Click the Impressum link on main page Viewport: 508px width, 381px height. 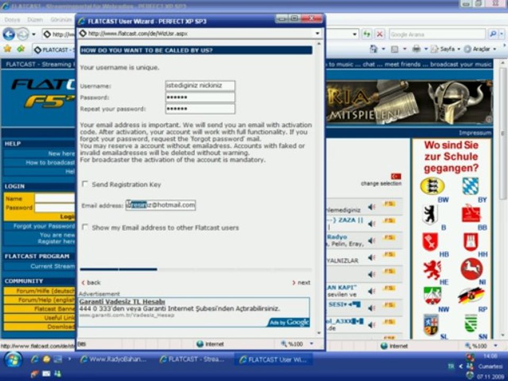coord(475,133)
